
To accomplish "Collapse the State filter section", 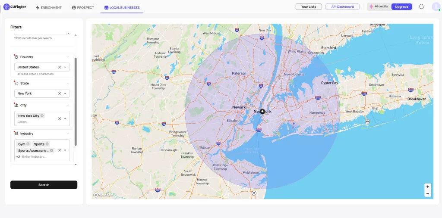I will (x=68, y=83).
